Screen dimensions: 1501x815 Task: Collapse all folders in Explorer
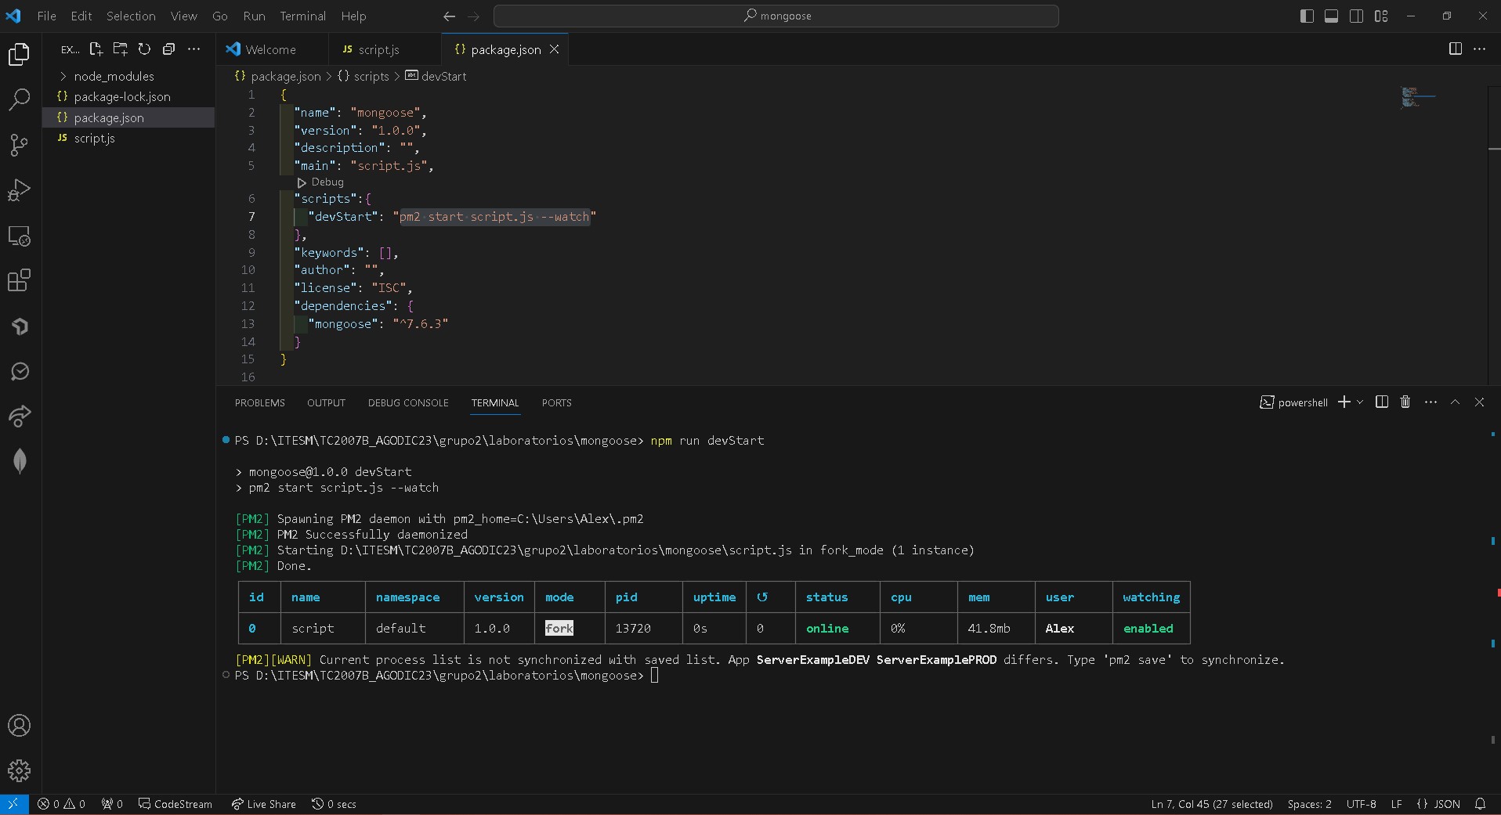tap(168, 49)
